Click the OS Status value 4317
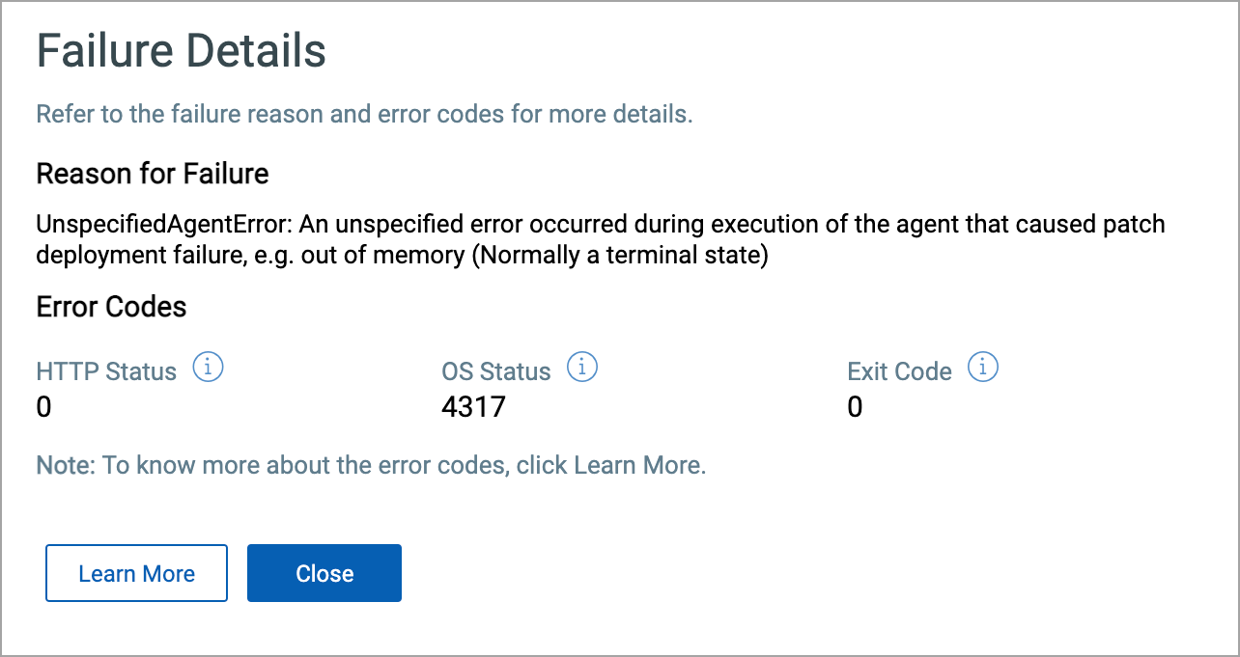Viewport: 1240px width, 657px height. (473, 406)
